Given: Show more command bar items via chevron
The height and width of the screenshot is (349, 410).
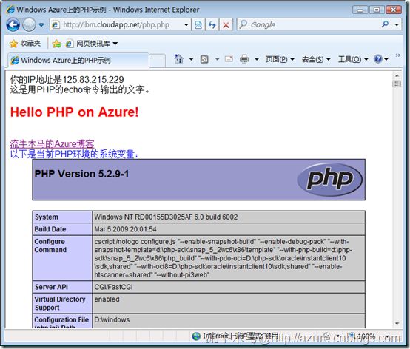Looking at the screenshot, I should pos(397,55).
